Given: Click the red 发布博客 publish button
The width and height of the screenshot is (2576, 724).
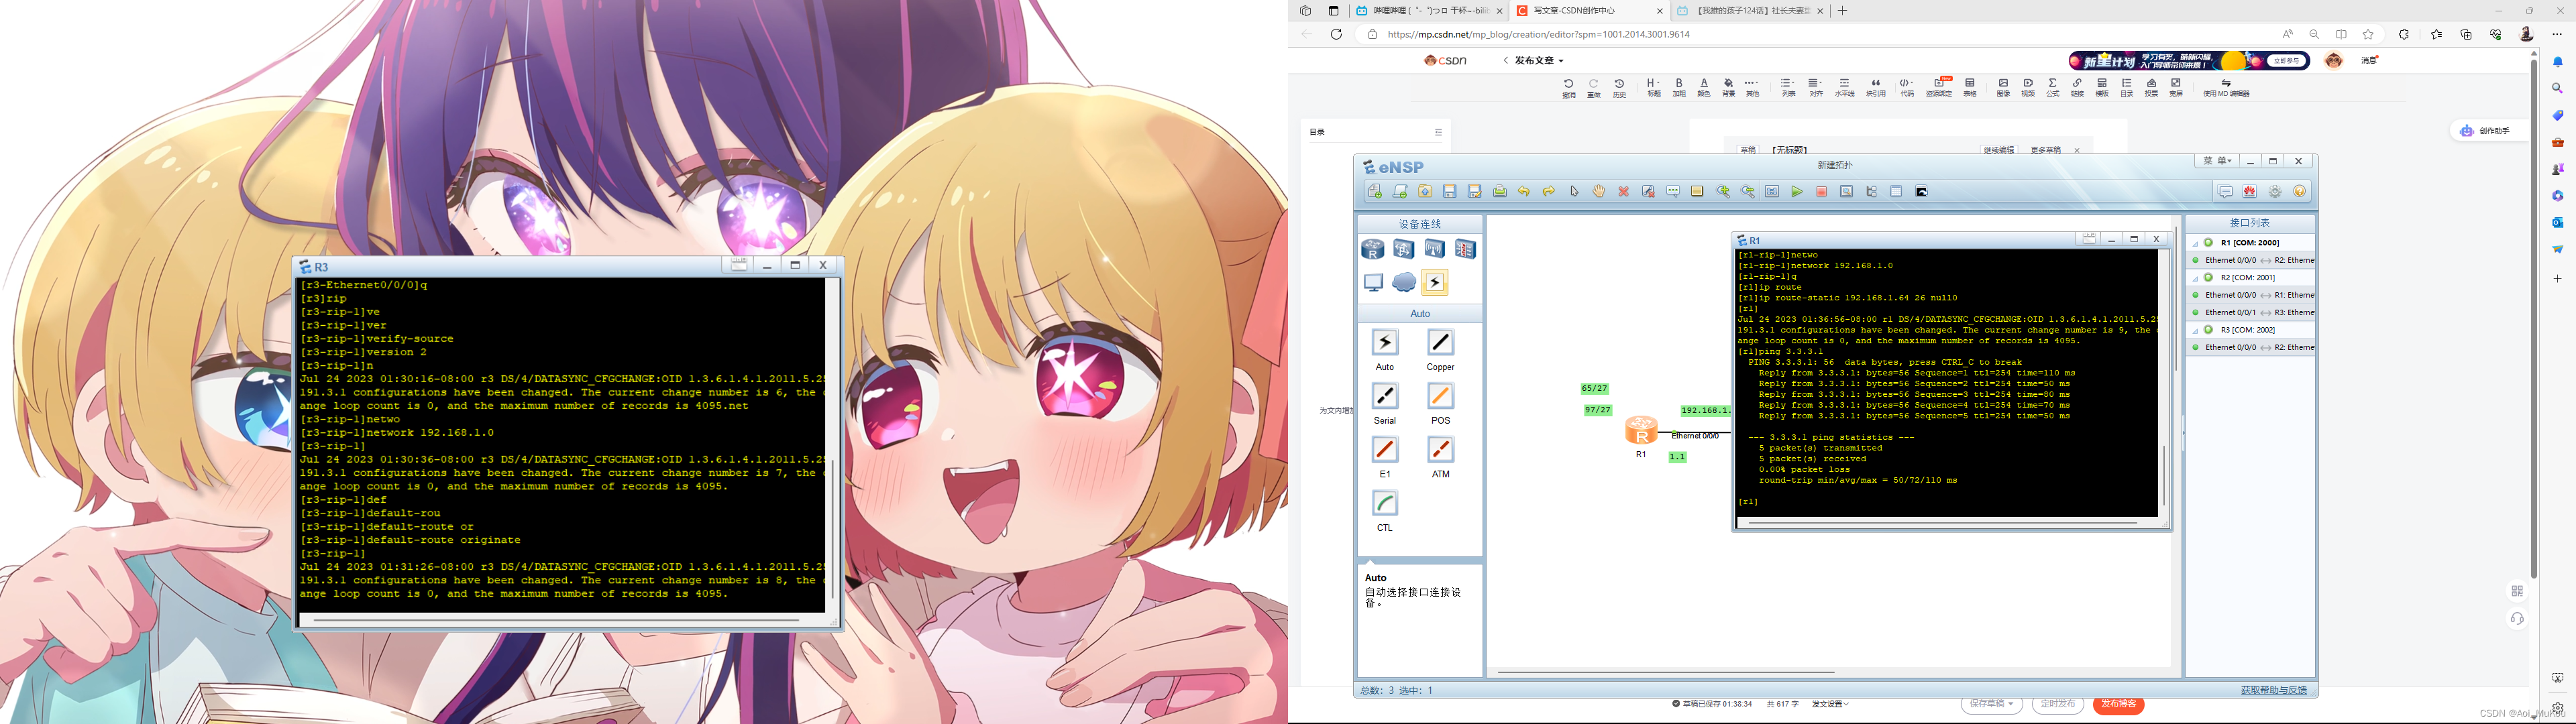Looking at the screenshot, I should (x=2118, y=704).
